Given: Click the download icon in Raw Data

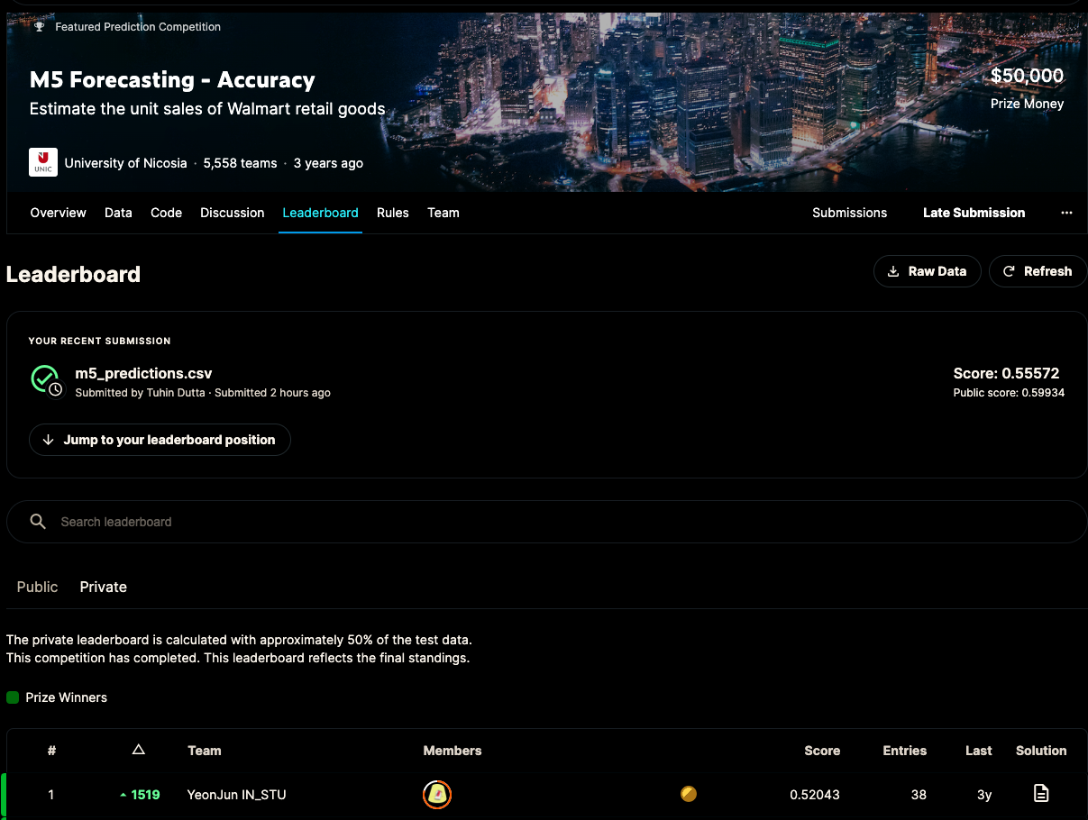Looking at the screenshot, I should 893,271.
